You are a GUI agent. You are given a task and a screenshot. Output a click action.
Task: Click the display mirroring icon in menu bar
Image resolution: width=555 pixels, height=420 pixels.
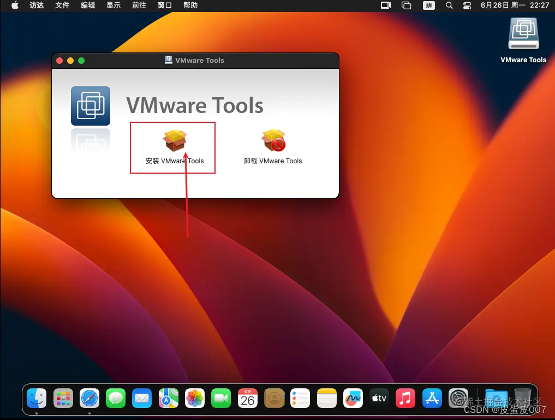[x=386, y=5]
